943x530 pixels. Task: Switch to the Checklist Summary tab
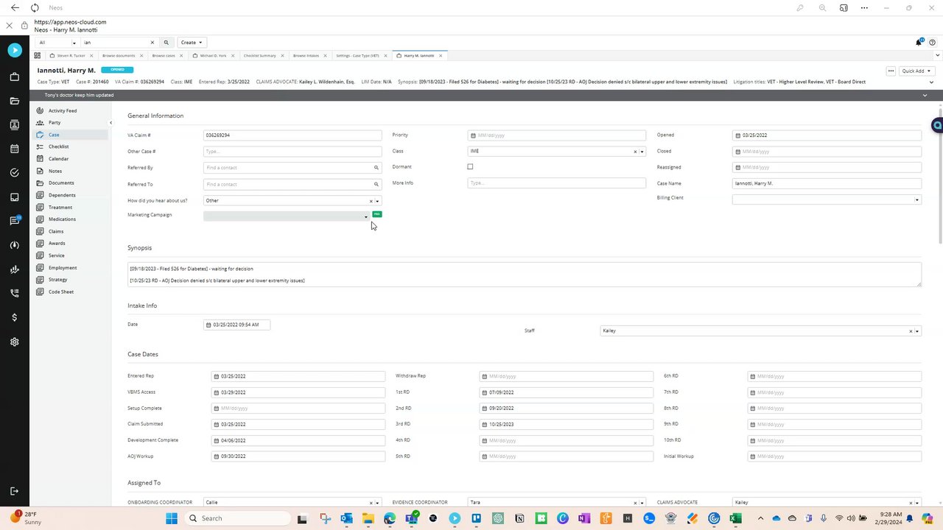coord(259,56)
